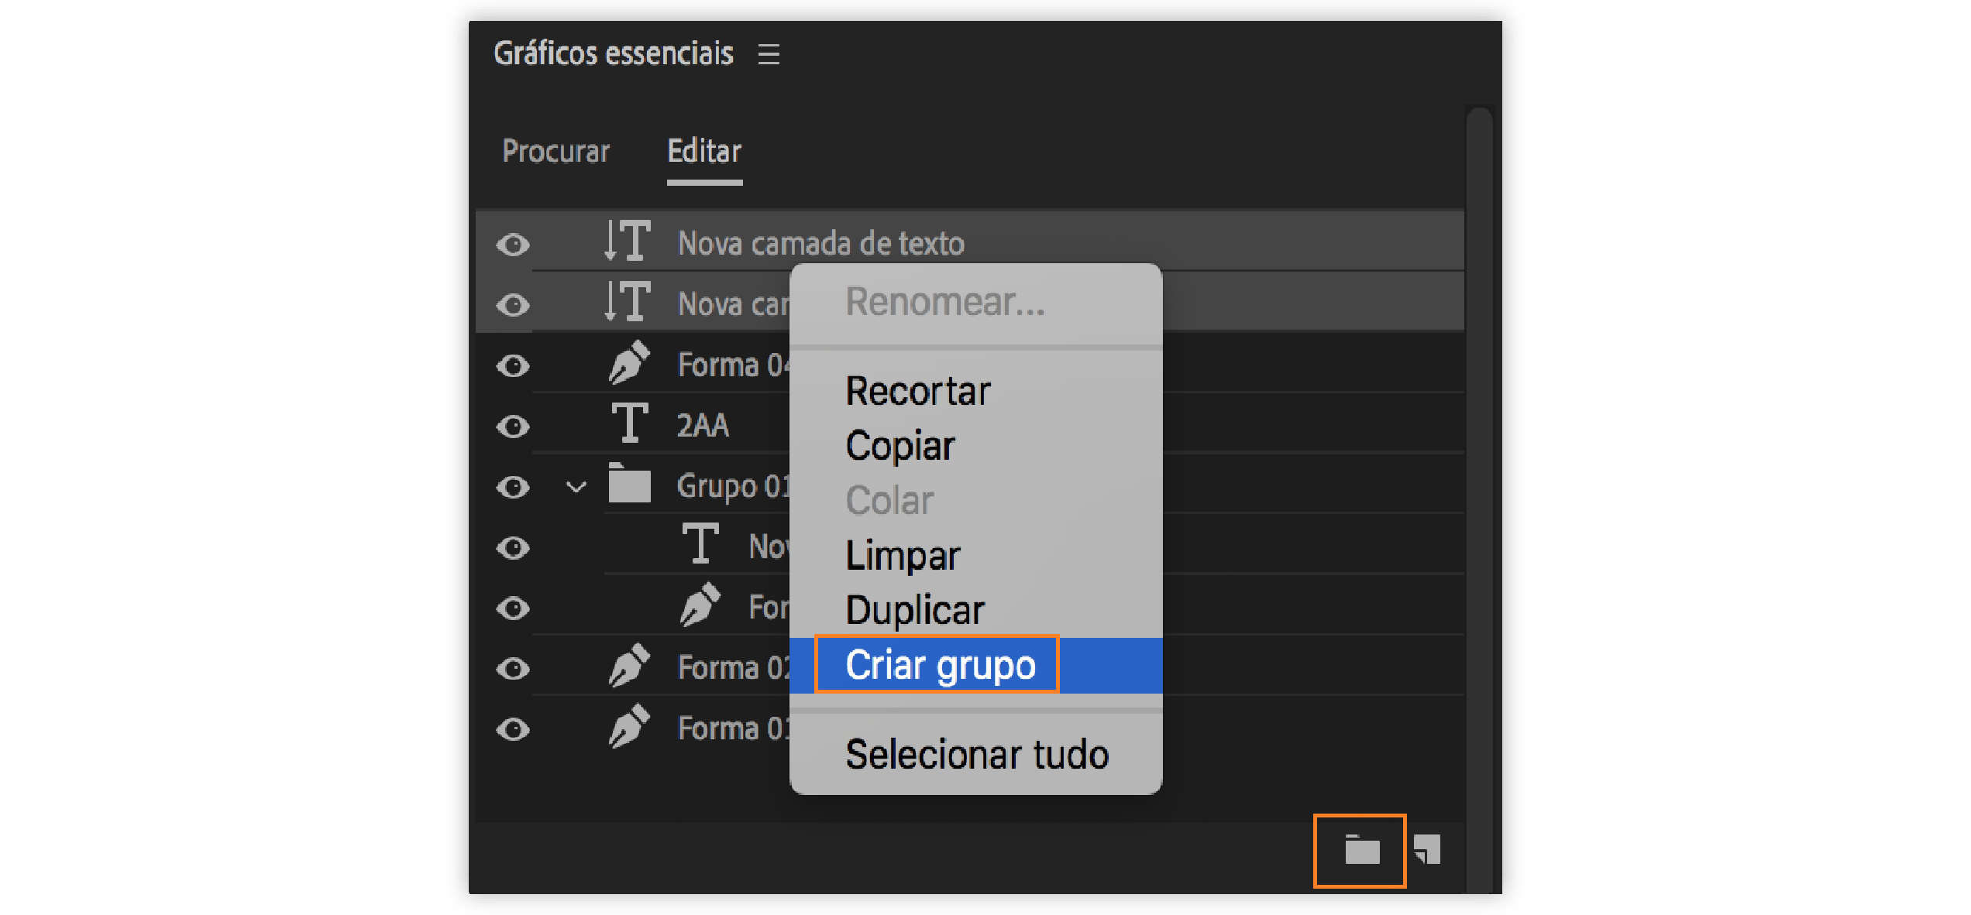Click the T icon of the 2AA layer

click(x=631, y=423)
